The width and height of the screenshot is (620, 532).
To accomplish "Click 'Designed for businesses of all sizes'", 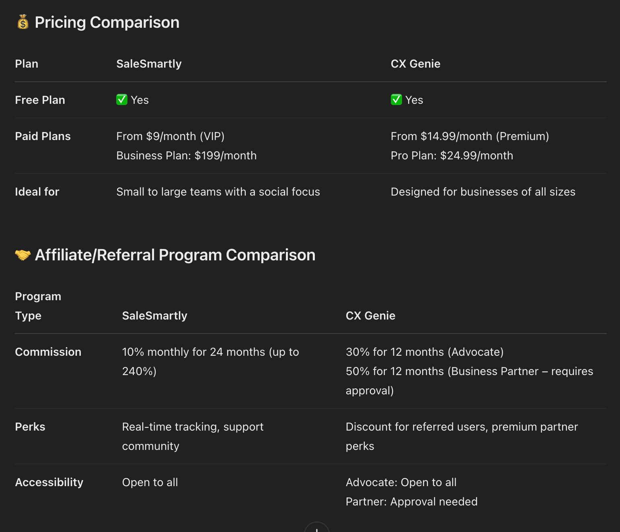I will [x=483, y=192].
